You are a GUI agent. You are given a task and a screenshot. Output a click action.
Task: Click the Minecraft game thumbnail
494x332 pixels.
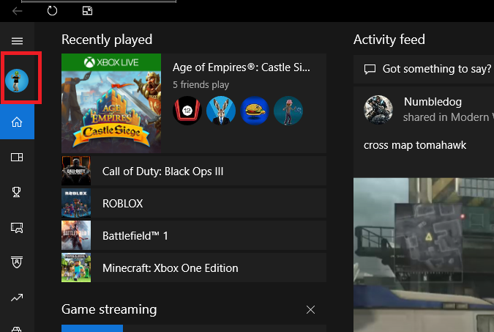click(76, 268)
